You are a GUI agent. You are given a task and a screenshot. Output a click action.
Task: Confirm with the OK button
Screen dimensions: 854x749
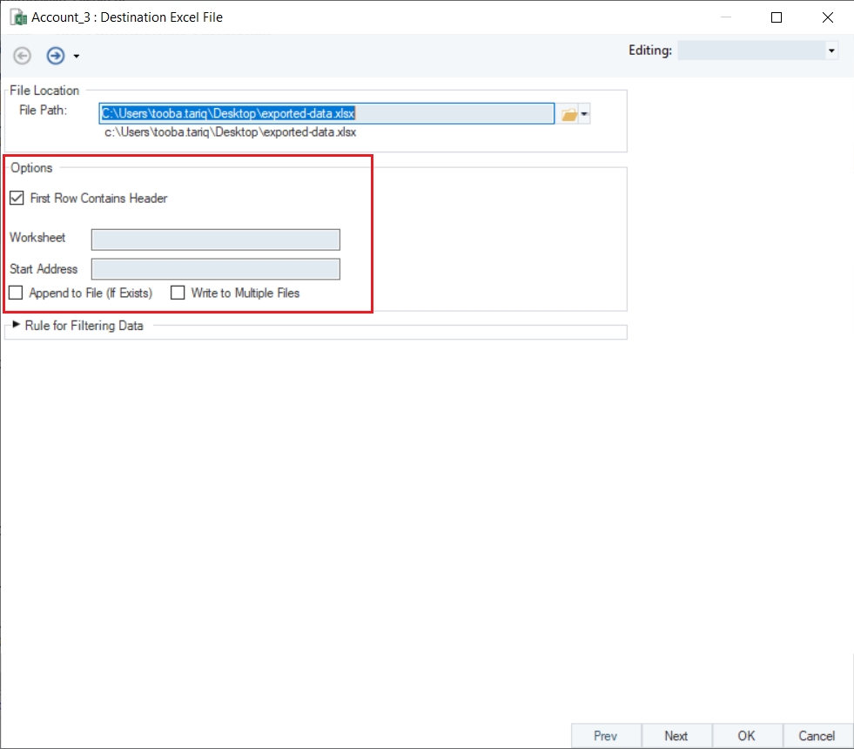(x=747, y=736)
